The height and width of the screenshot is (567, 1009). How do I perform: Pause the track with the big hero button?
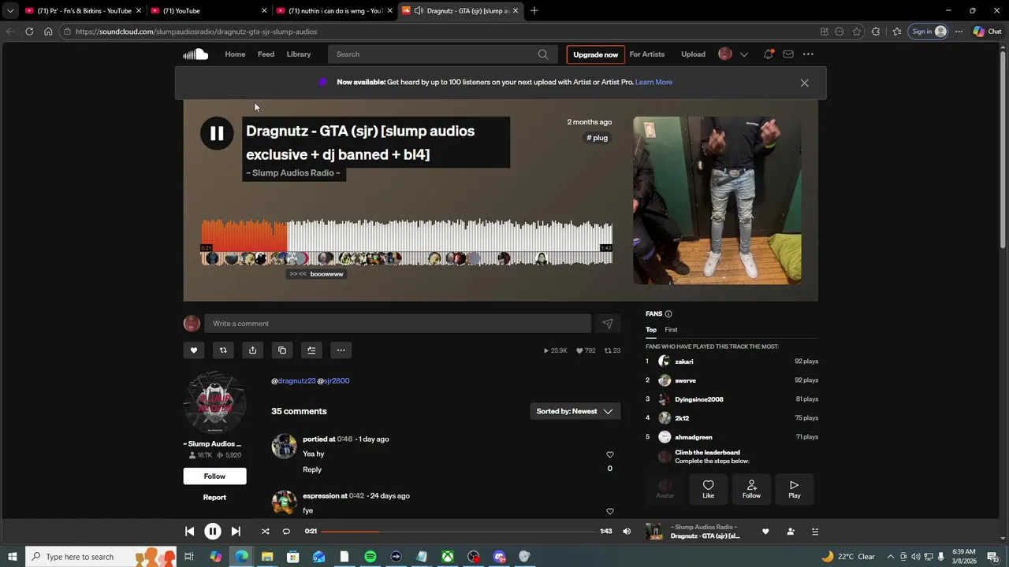click(x=217, y=134)
